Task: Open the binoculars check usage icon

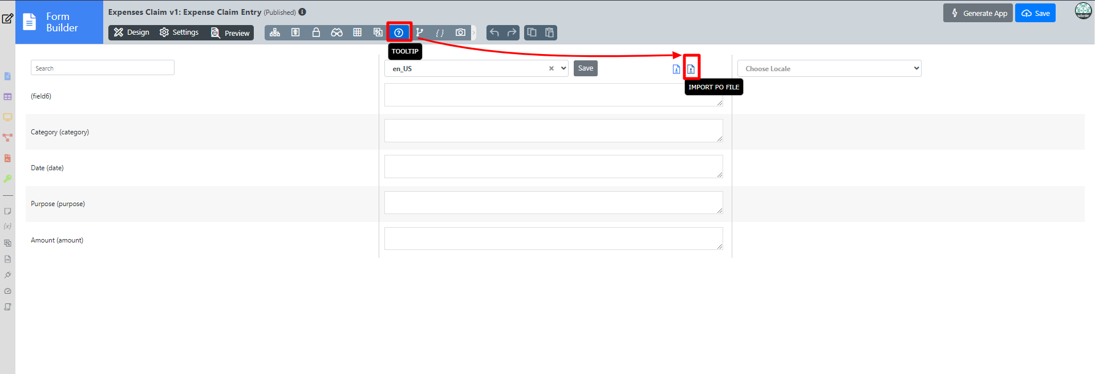Action: [336, 32]
